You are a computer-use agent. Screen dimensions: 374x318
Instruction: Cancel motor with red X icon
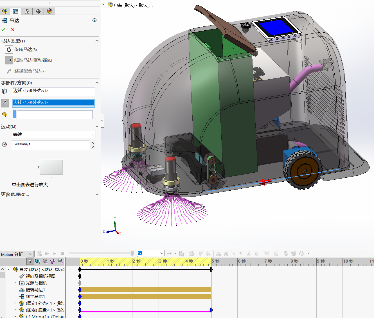[13, 30]
